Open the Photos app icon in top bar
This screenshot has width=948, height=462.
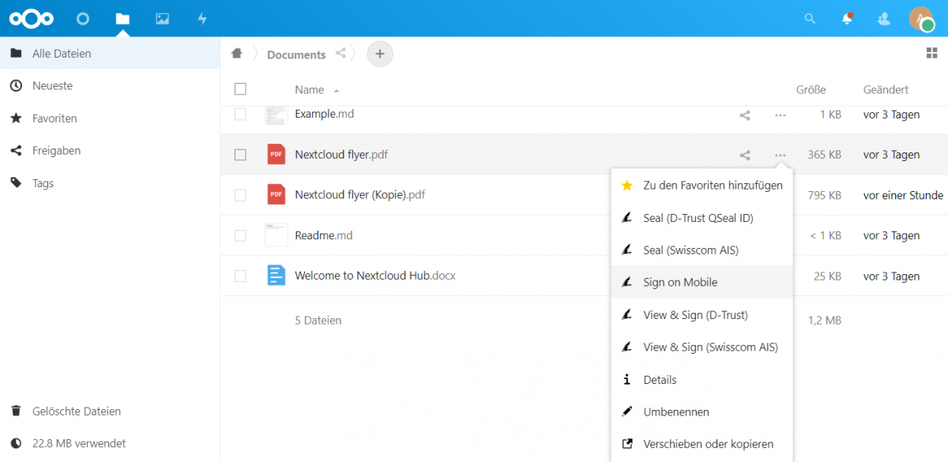(x=162, y=18)
